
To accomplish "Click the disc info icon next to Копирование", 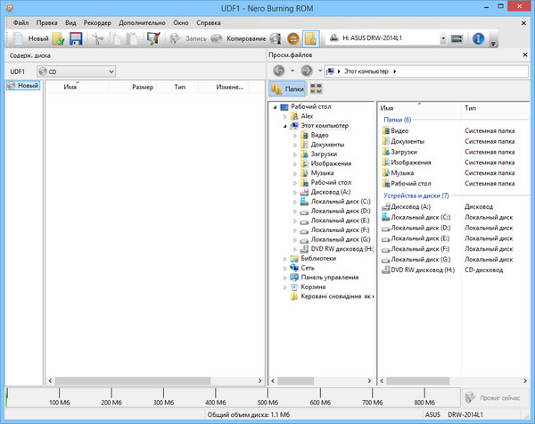I will pos(276,39).
